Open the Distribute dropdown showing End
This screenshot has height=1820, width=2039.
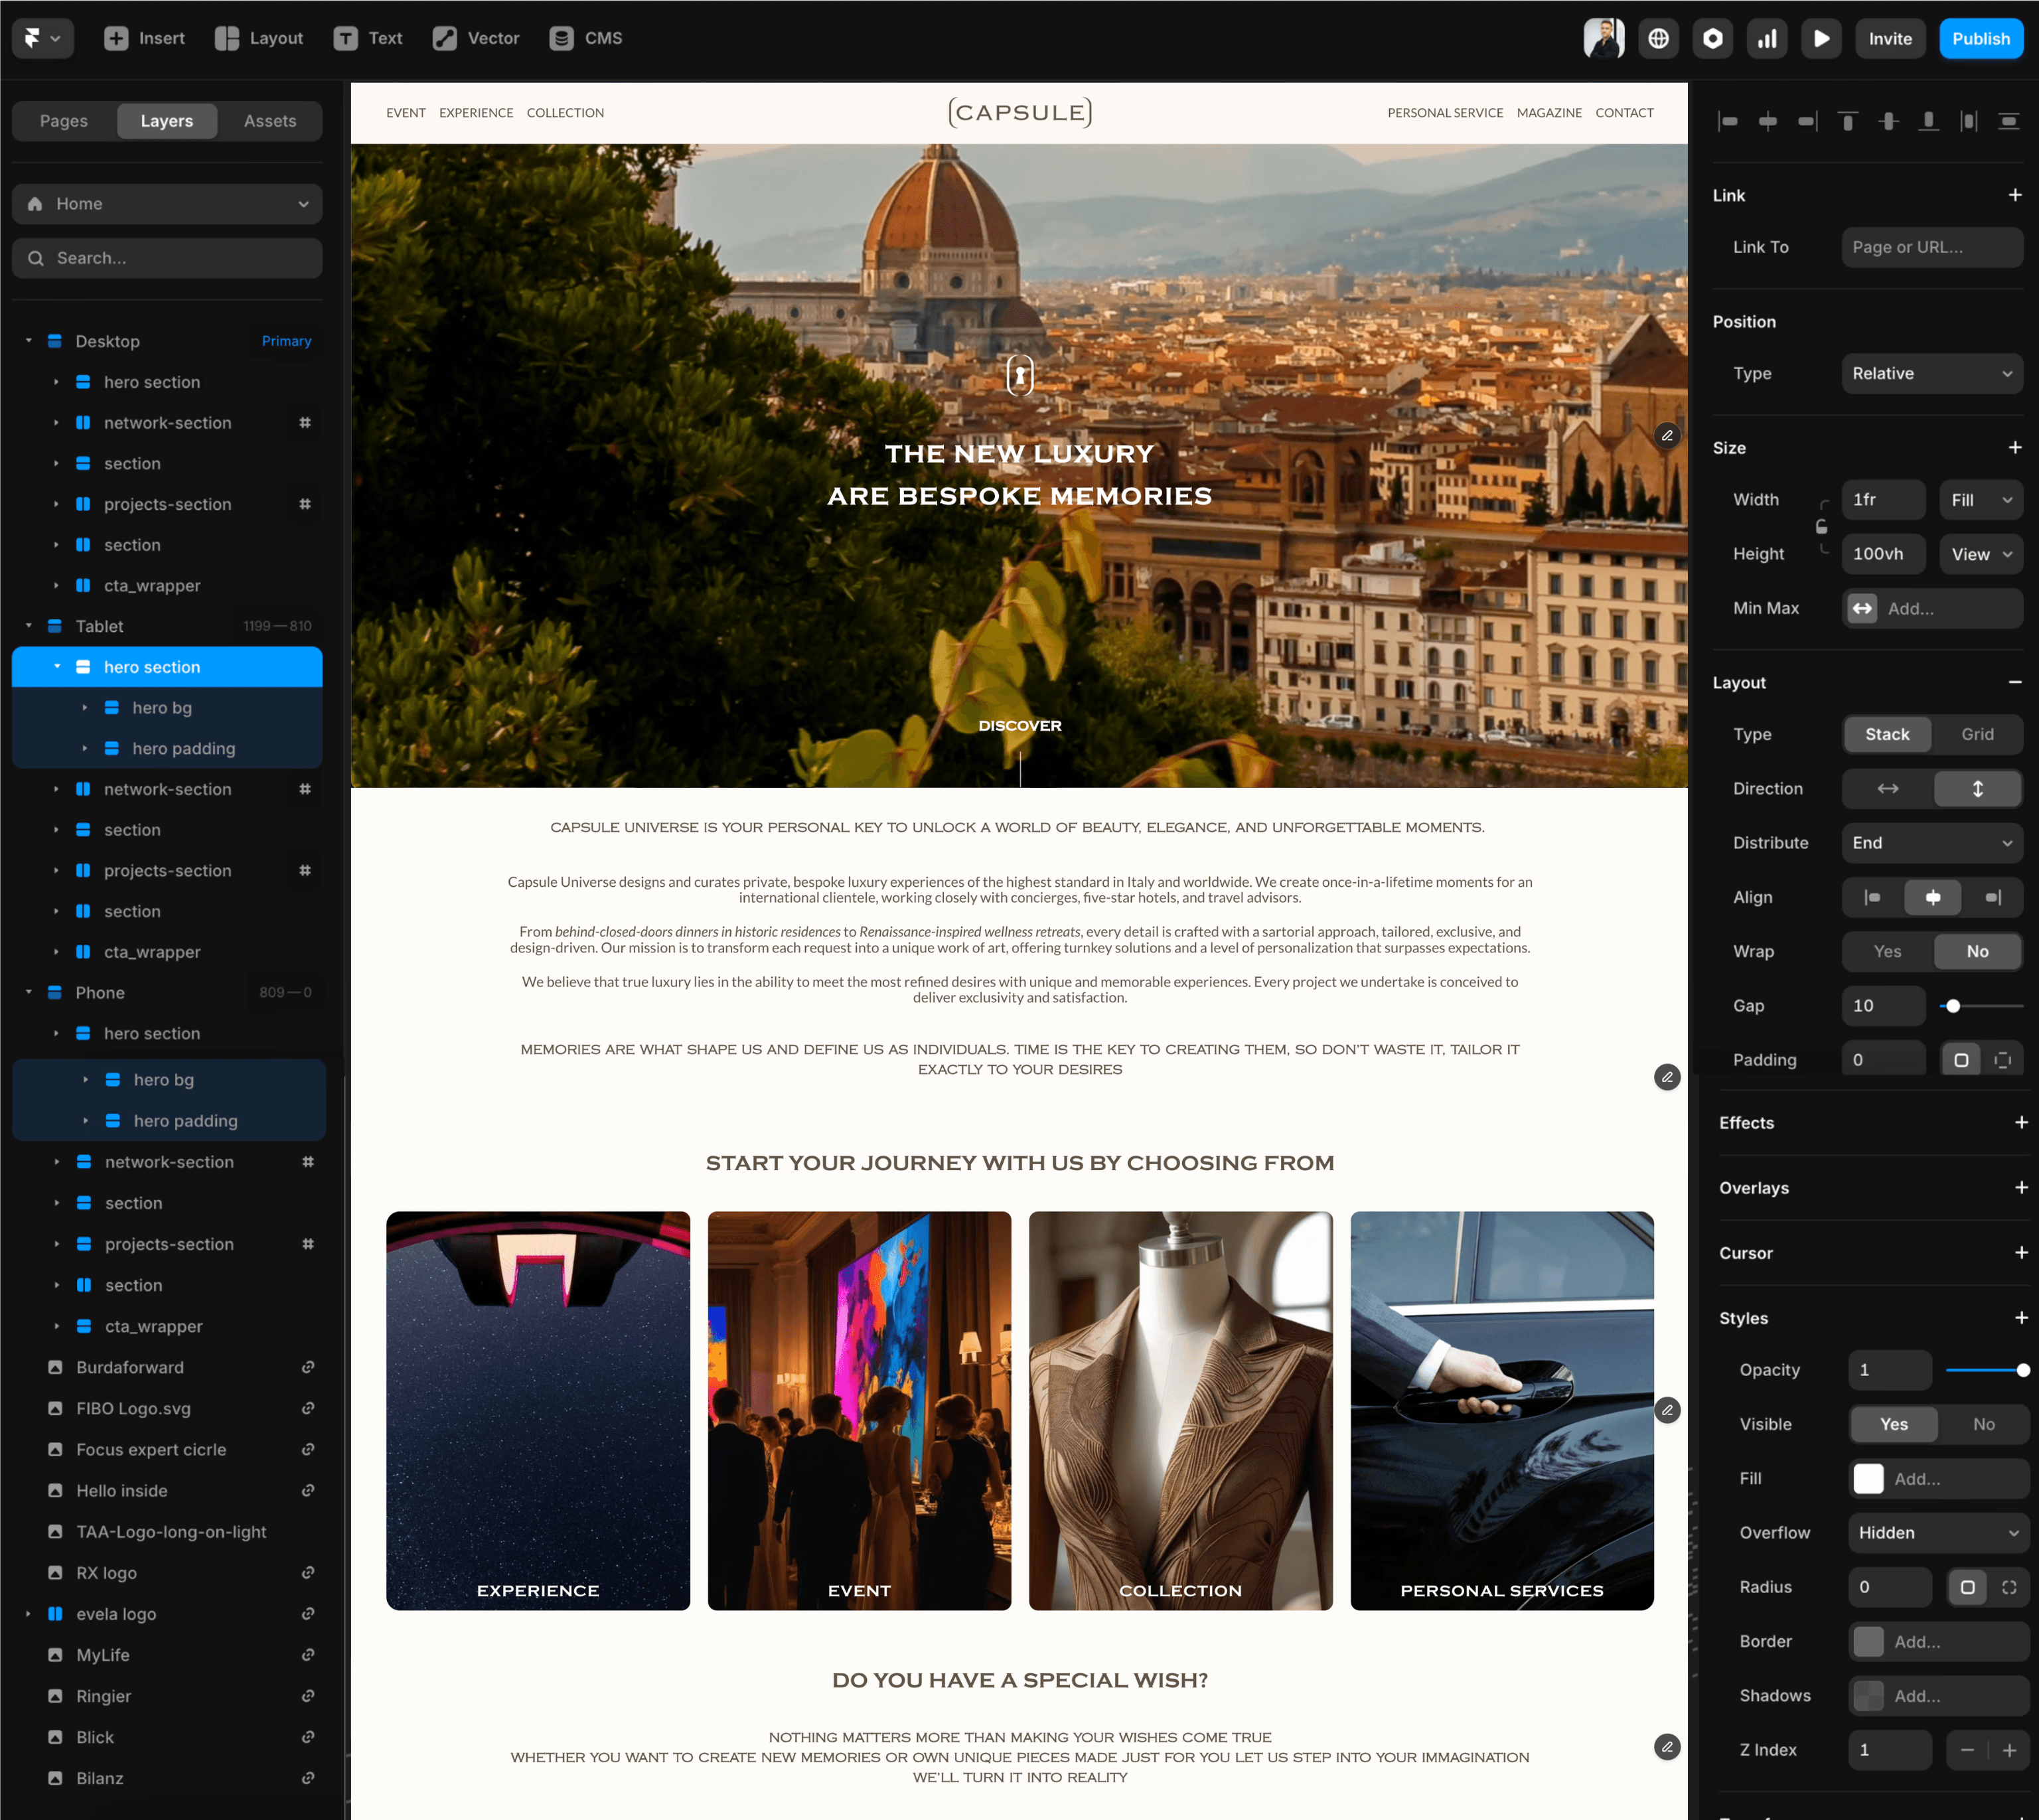click(x=1931, y=843)
